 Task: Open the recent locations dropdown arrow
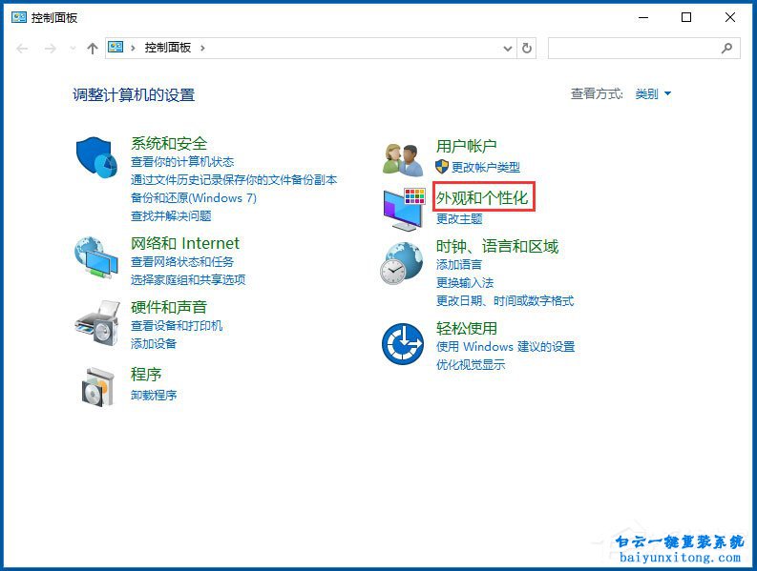click(73, 49)
